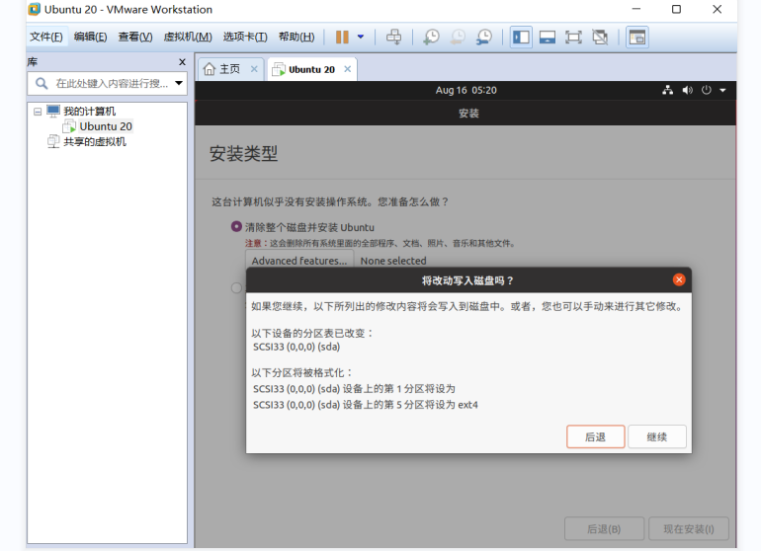
Task: Enter full screen mode
Action: (573, 37)
